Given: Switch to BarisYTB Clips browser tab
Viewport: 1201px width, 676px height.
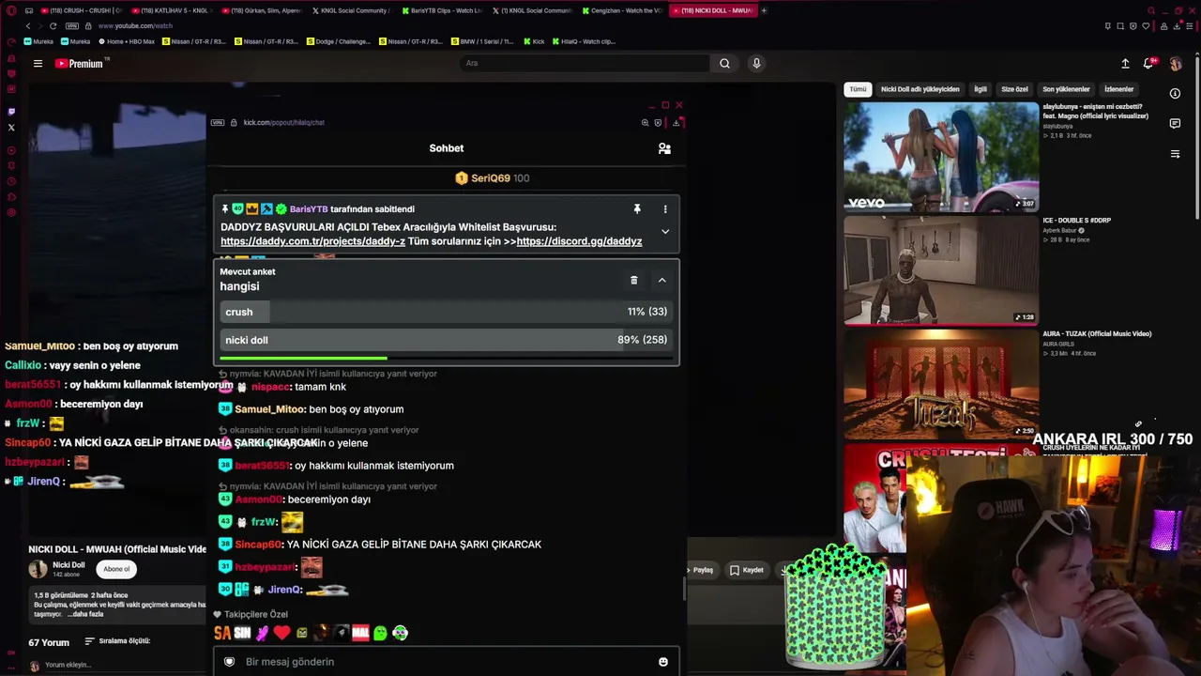Looking at the screenshot, I should 443,10.
